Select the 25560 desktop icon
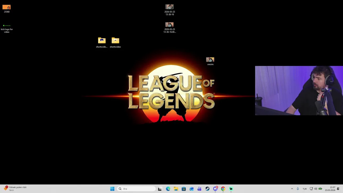The width and height of the screenshot is (343, 193). point(7,9)
